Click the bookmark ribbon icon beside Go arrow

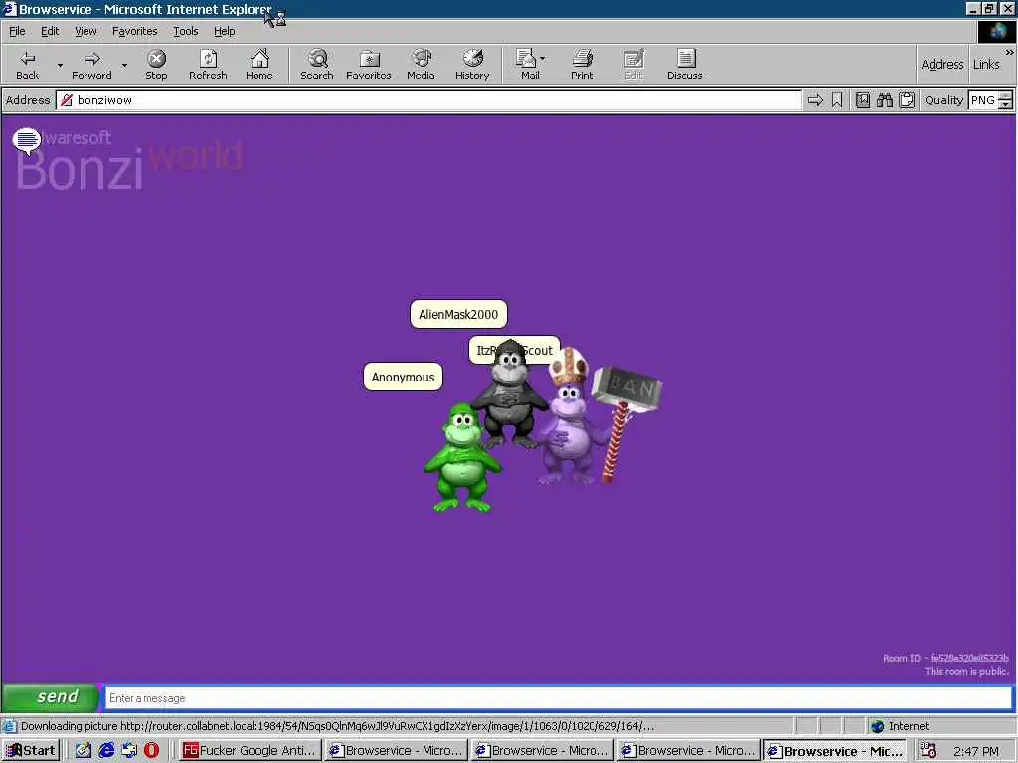click(837, 100)
